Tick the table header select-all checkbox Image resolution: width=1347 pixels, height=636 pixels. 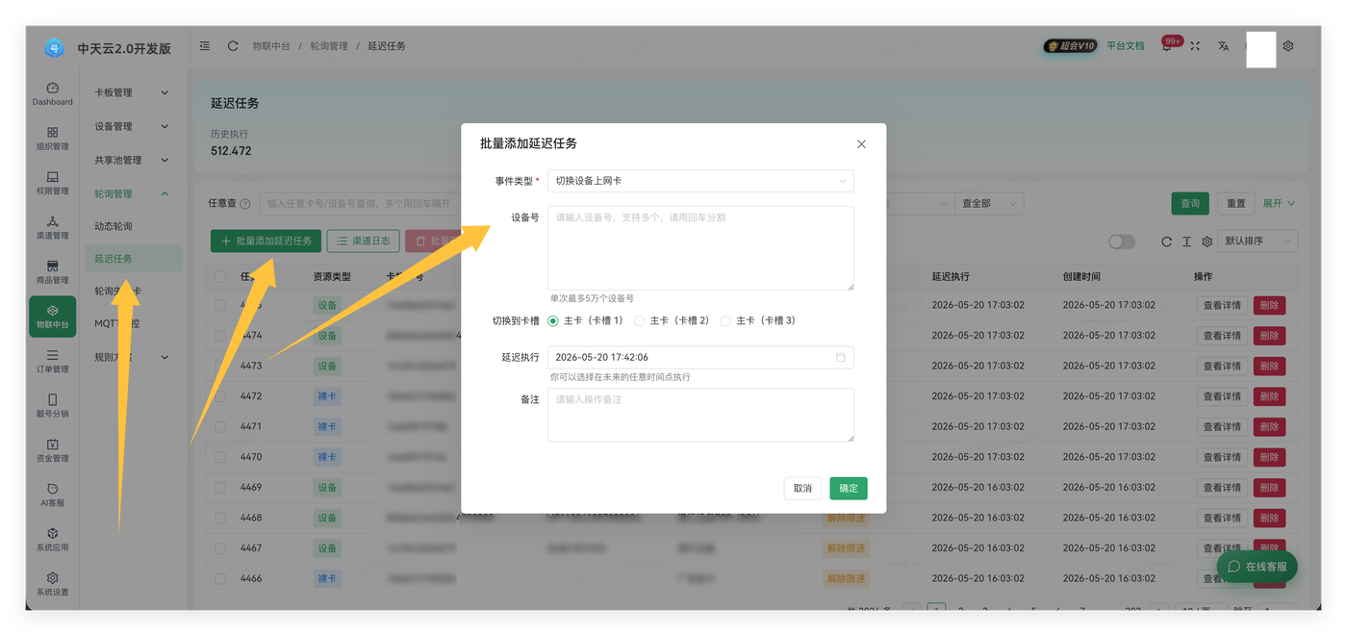pyautogui.click(x=220, y=276)
